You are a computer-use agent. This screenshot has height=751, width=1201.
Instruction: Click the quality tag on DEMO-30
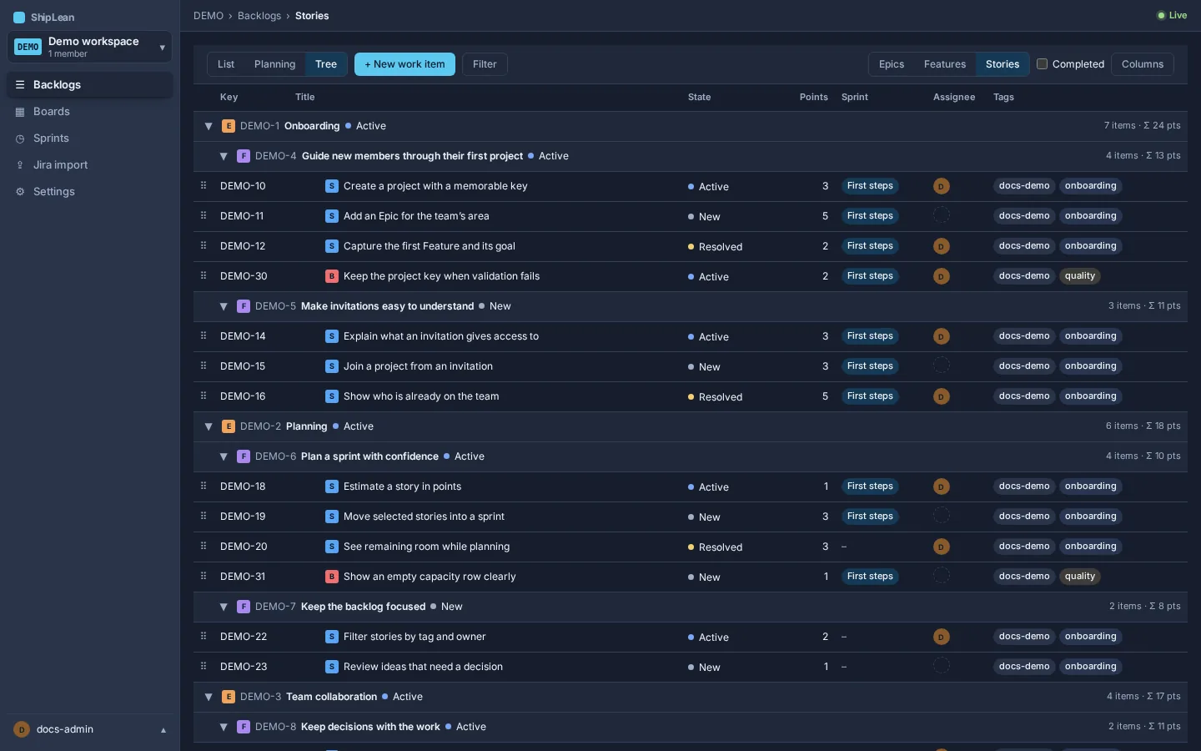[x=1080, y=276]
